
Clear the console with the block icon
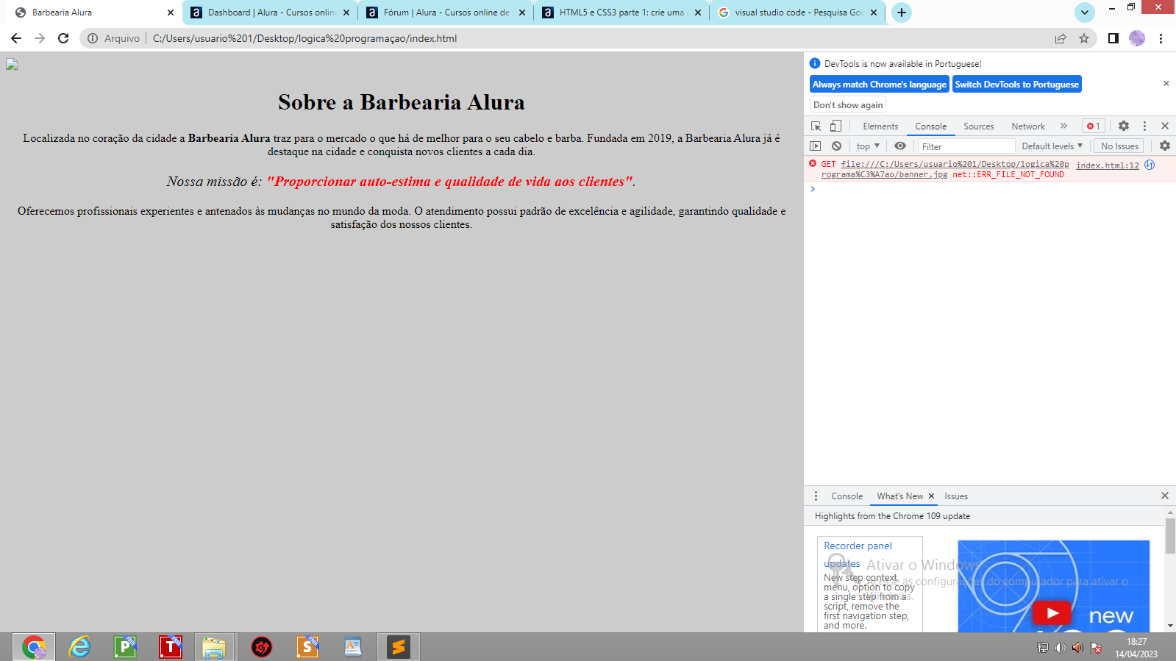pyautogui.click(x=836, y=146)
